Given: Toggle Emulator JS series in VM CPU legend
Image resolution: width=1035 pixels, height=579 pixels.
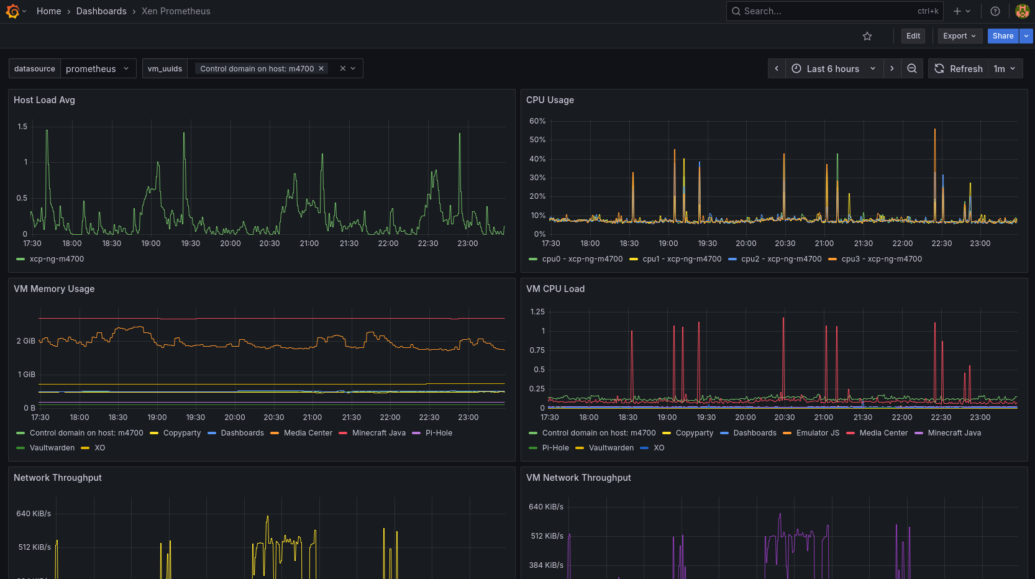Looking at the screenshot, I should coord(818,433).
